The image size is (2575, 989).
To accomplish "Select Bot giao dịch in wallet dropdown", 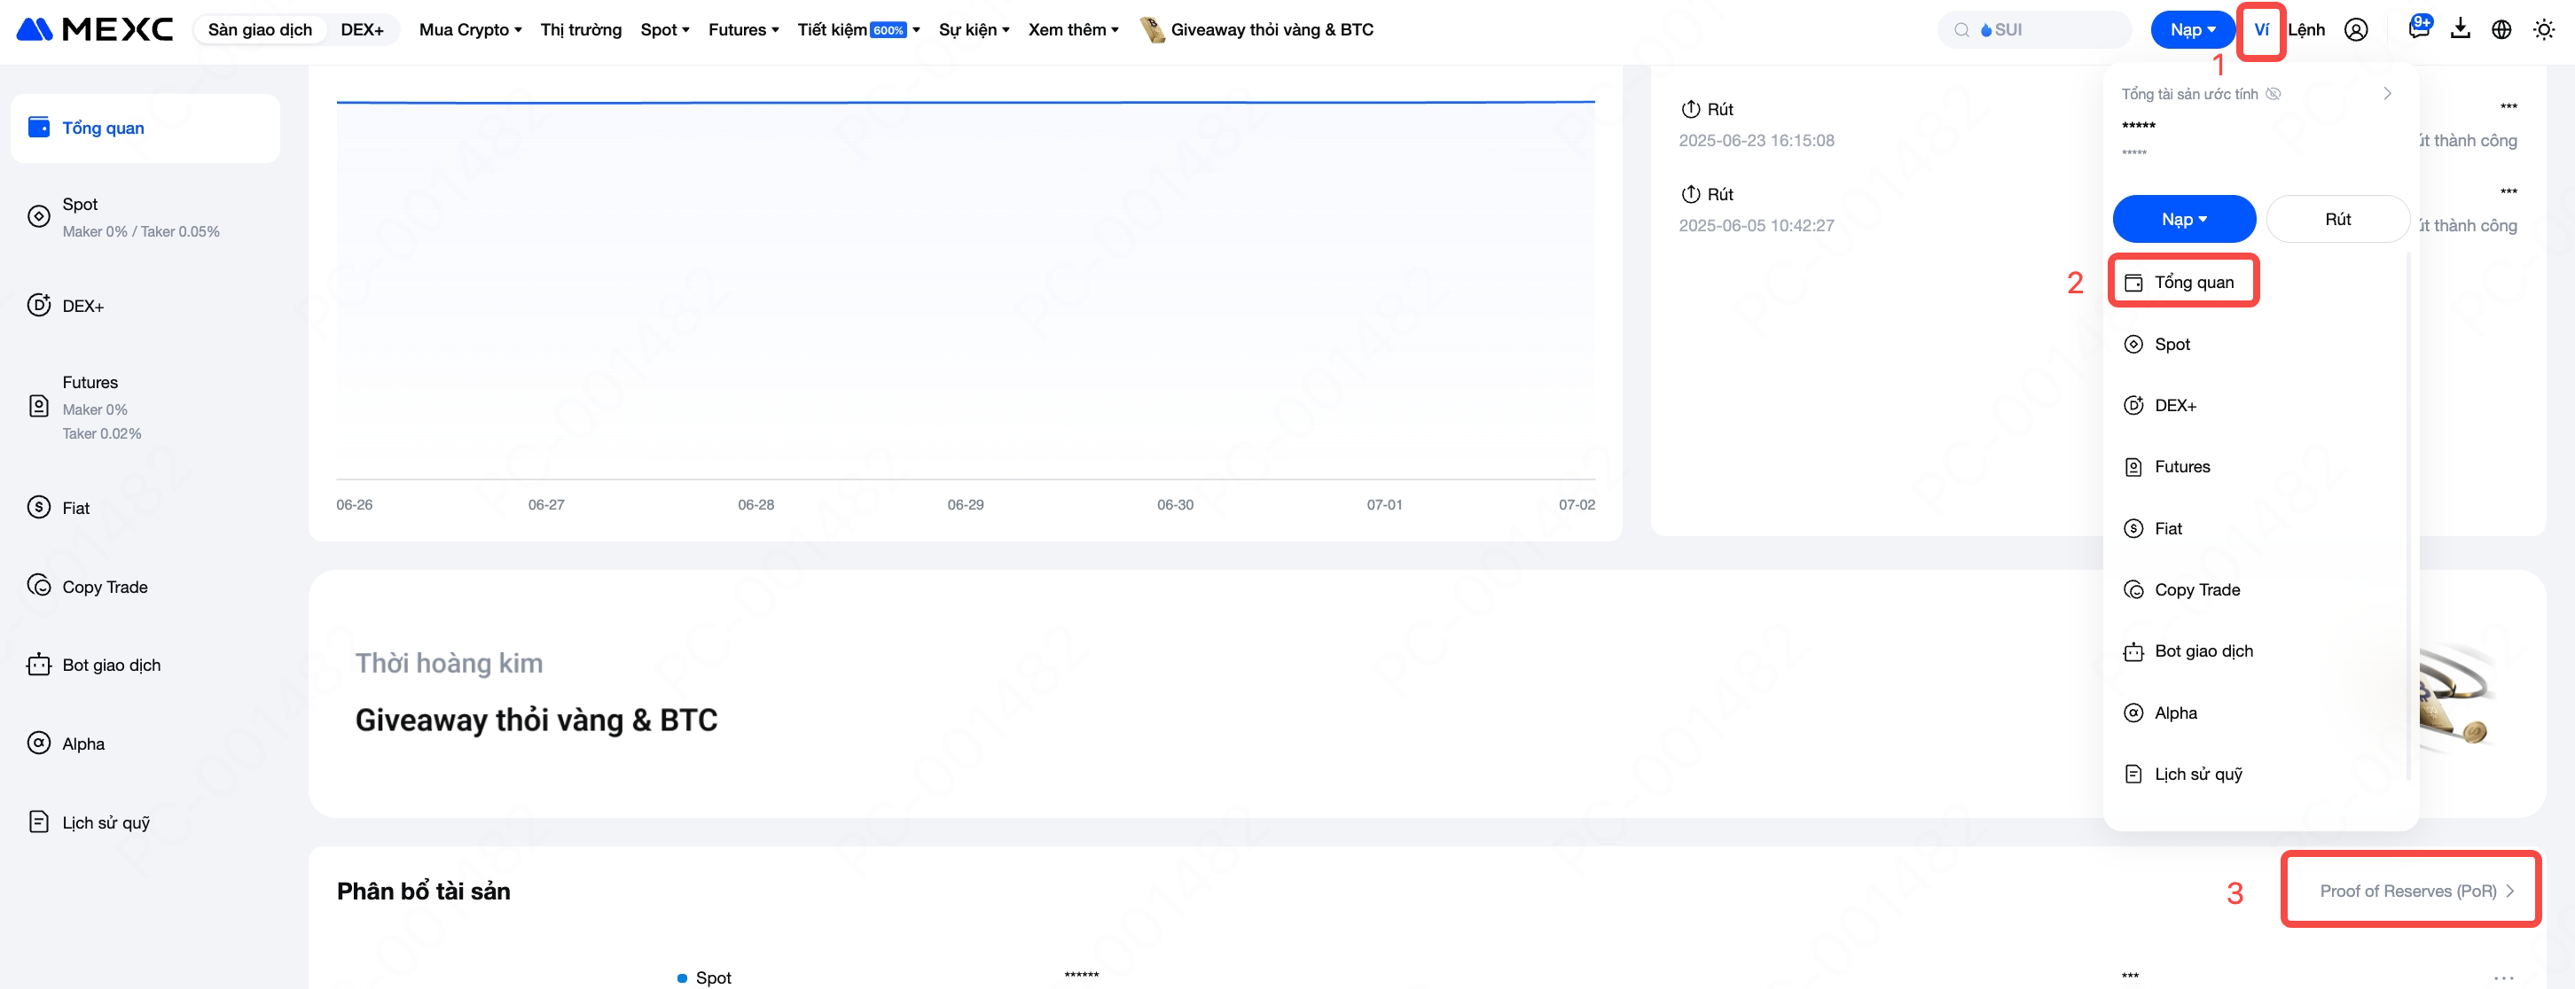I will click(x=2259, y=651).
